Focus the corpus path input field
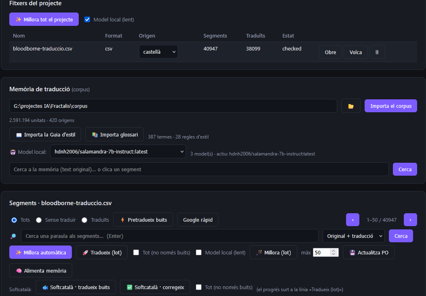Screen dimensions: 426x296 click(173, 106)
